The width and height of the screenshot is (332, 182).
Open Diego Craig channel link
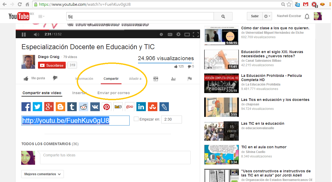[49, 57]
